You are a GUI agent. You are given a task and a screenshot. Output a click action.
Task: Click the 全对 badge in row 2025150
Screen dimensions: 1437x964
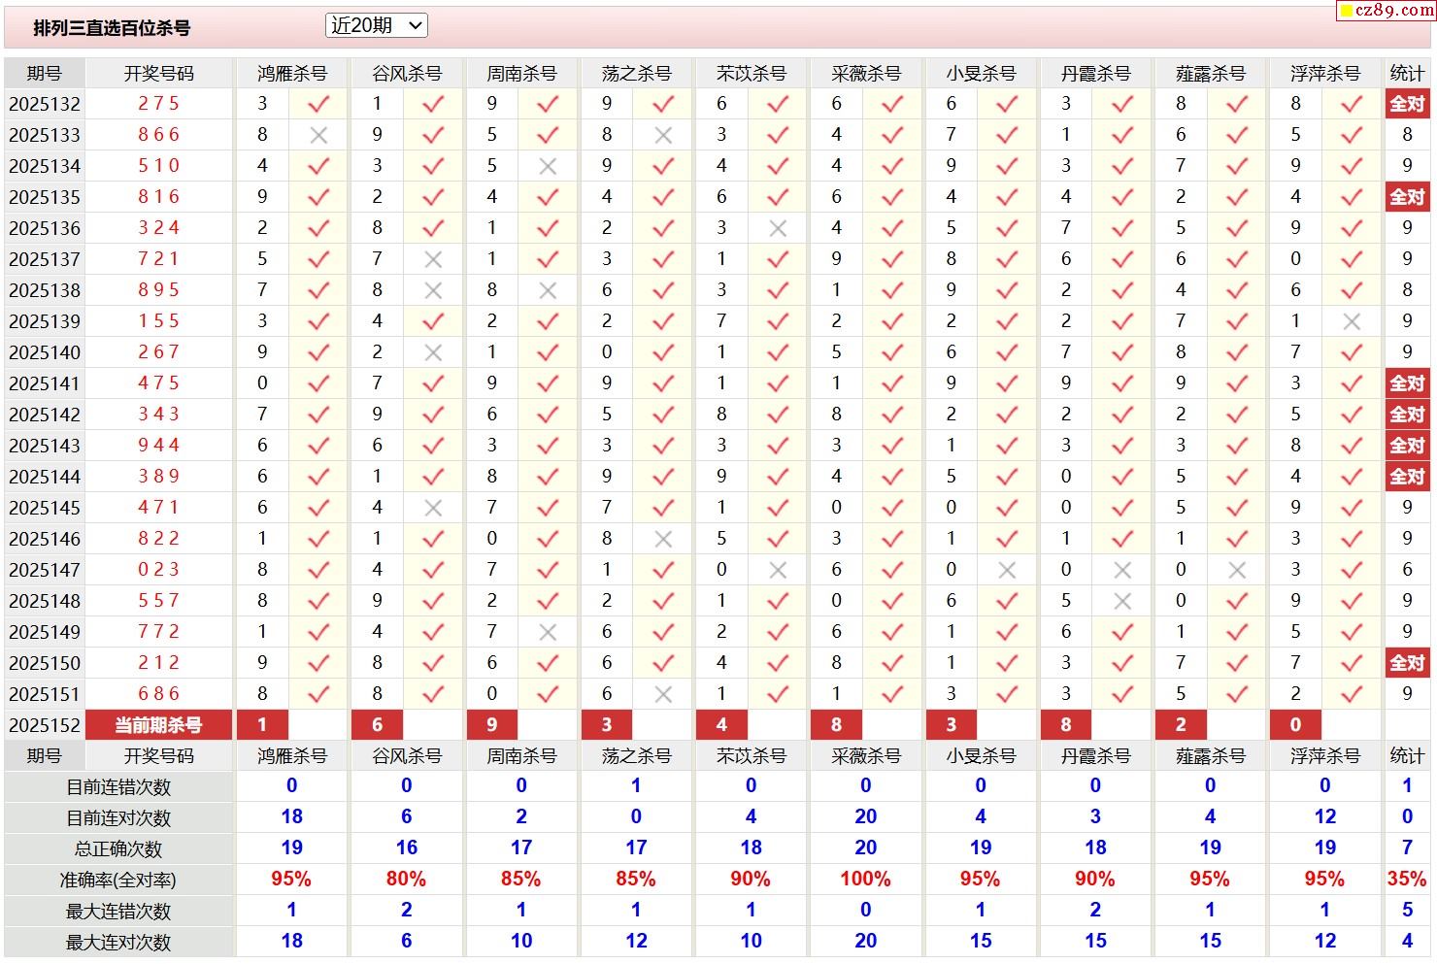pyautogui.click(x=1407, y=663)
